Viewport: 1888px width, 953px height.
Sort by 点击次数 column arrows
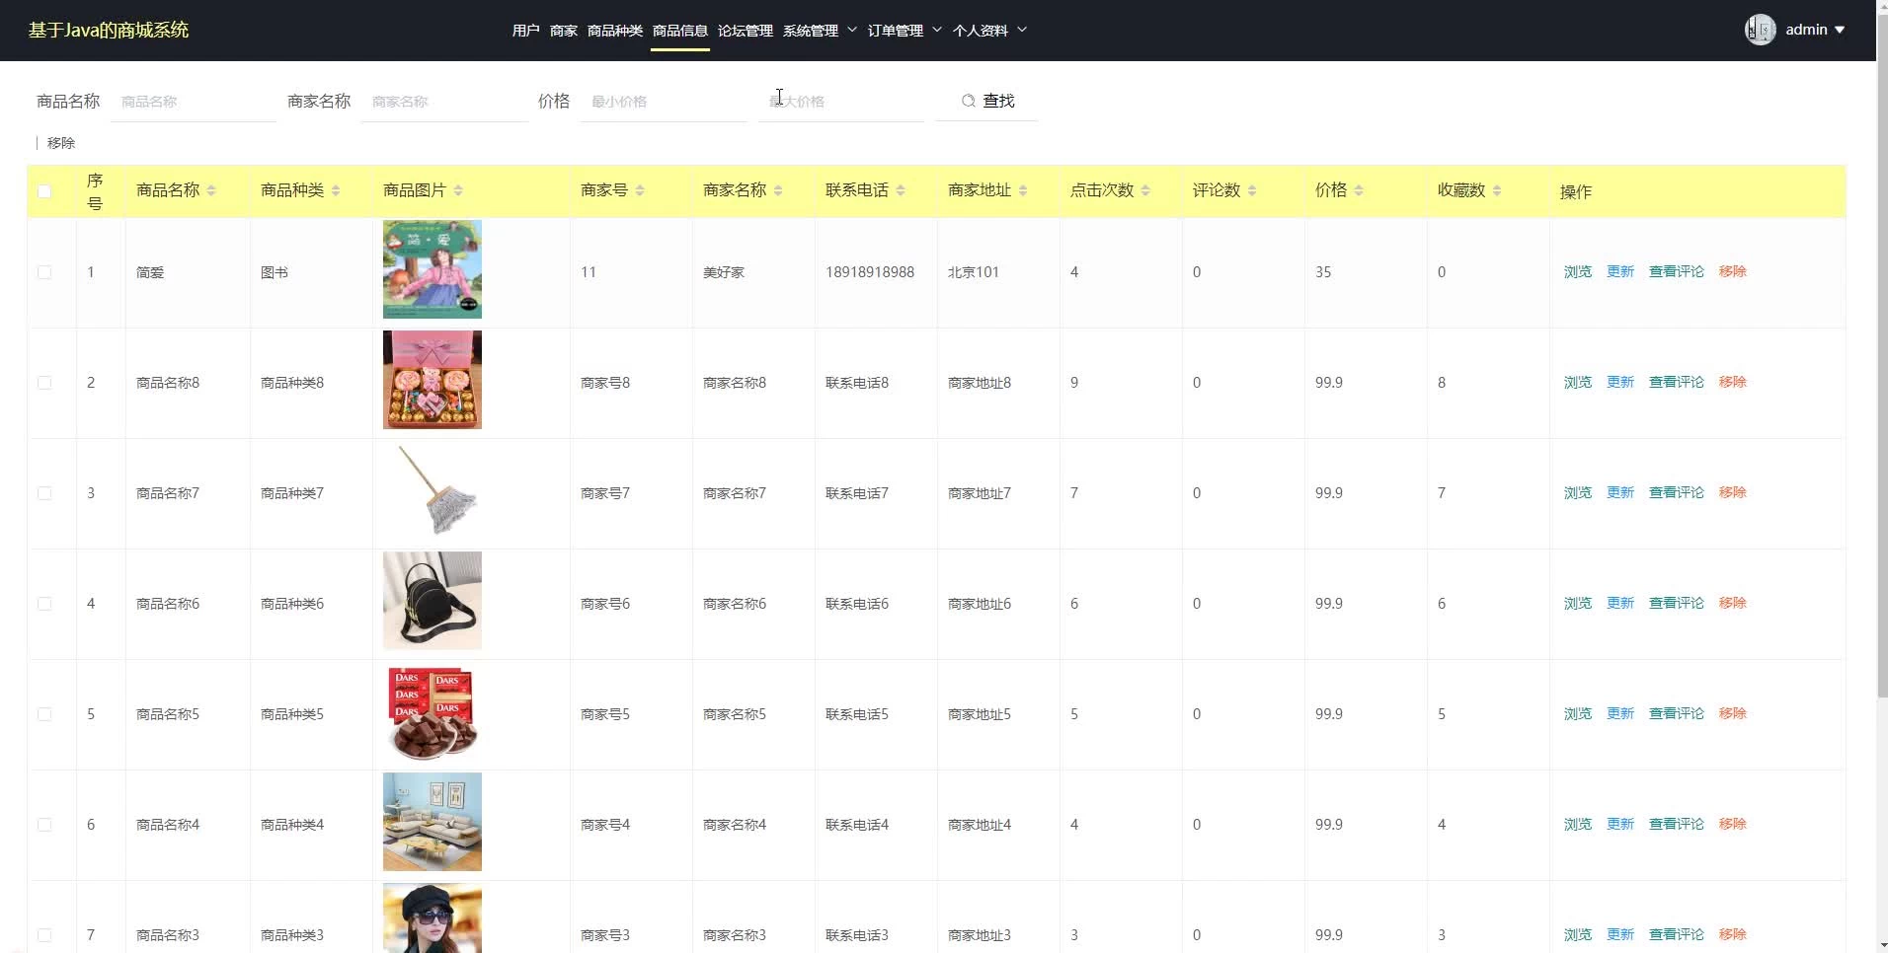1145,190
